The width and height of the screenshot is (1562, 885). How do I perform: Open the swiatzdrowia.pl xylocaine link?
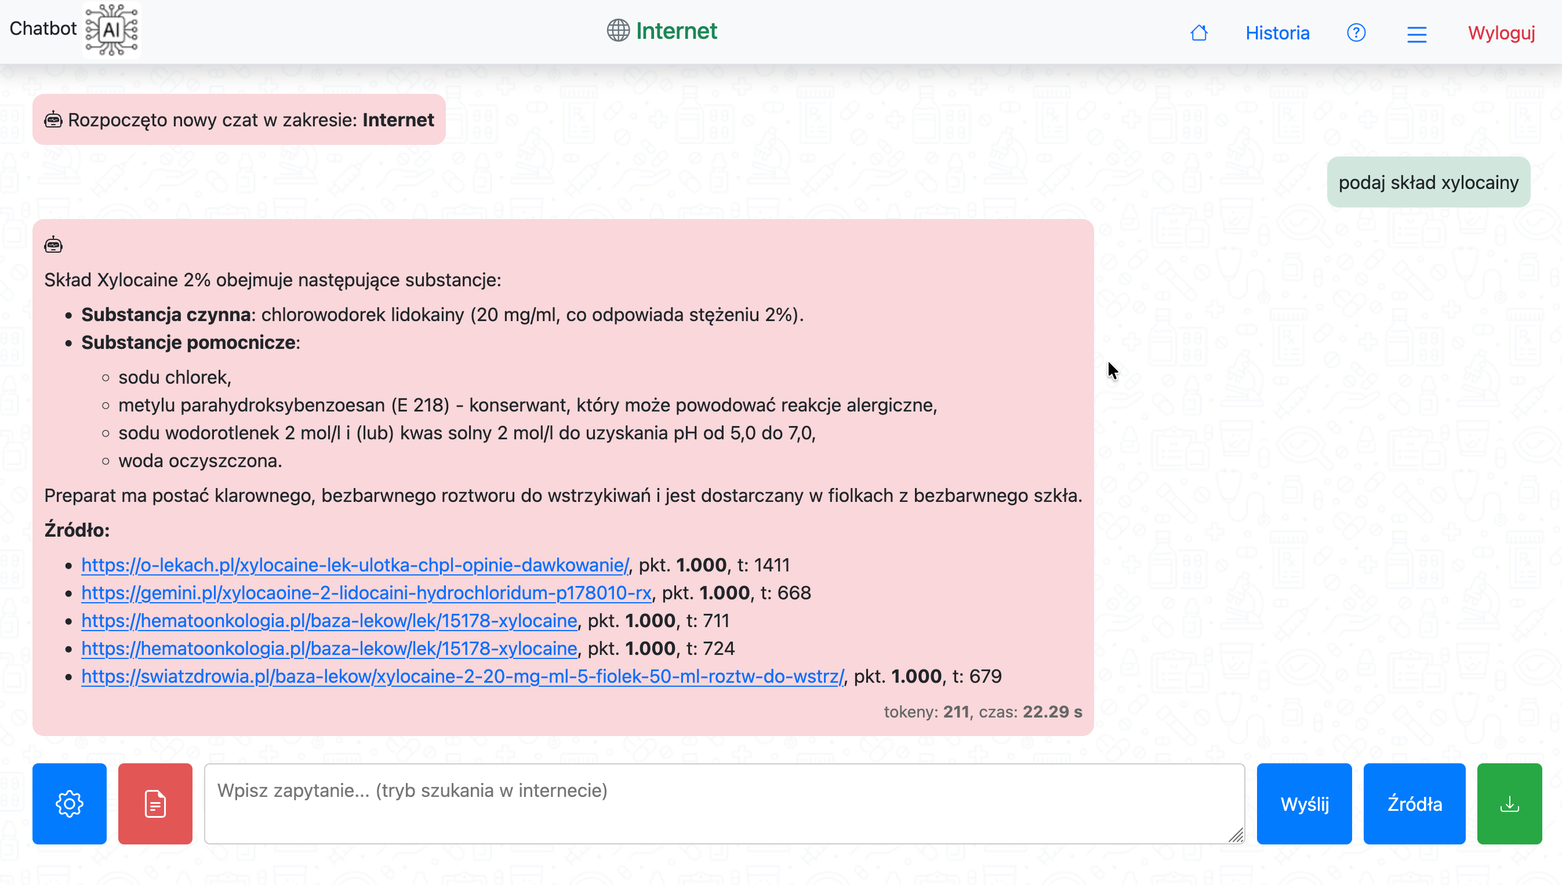click(x=462, y=676)
